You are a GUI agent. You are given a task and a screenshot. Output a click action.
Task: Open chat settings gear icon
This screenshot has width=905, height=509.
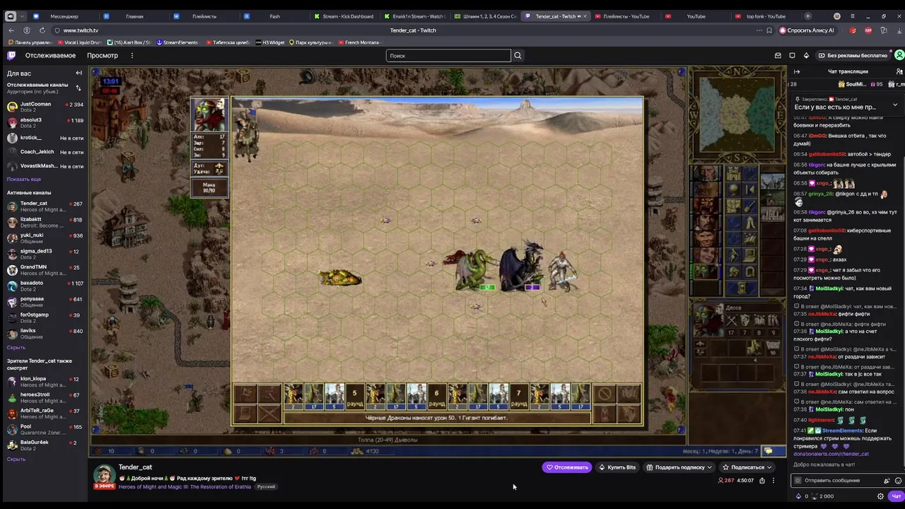(880, 496)
